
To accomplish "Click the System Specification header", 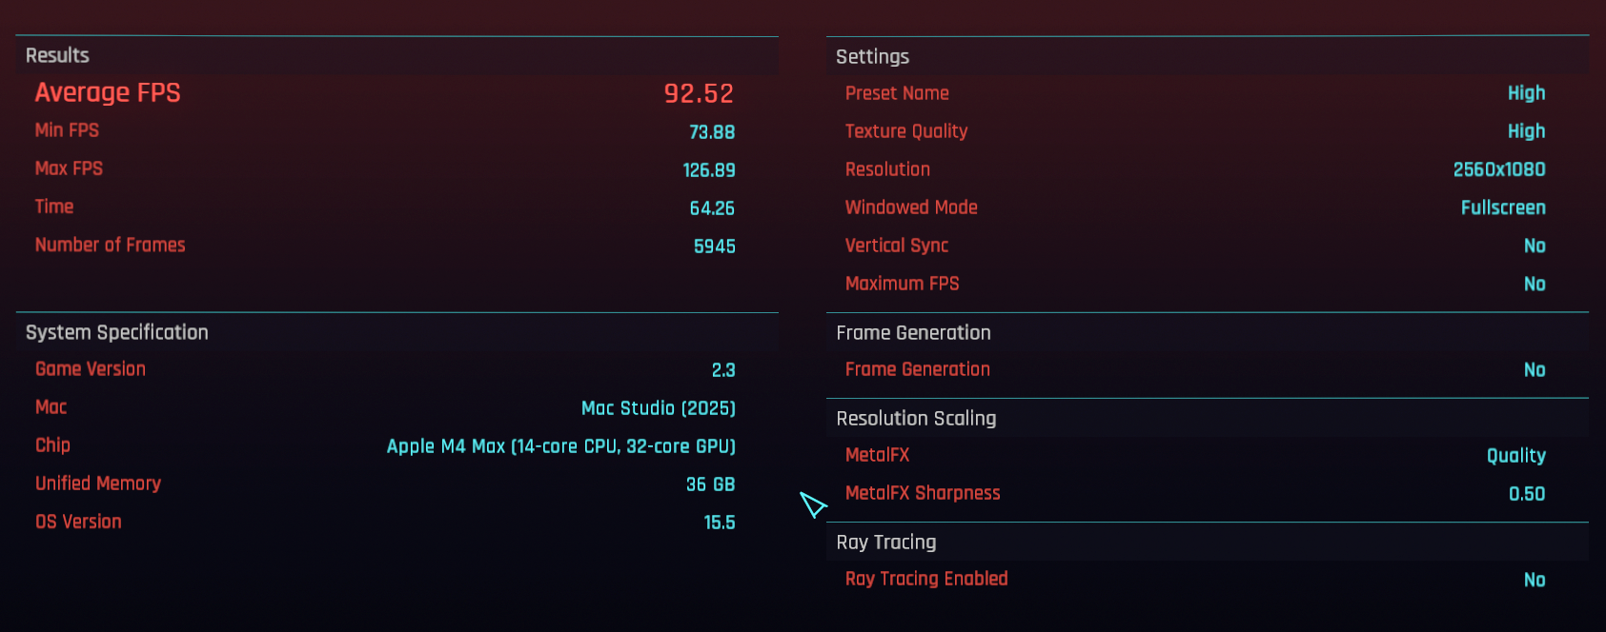I will (x=116, y=332).
